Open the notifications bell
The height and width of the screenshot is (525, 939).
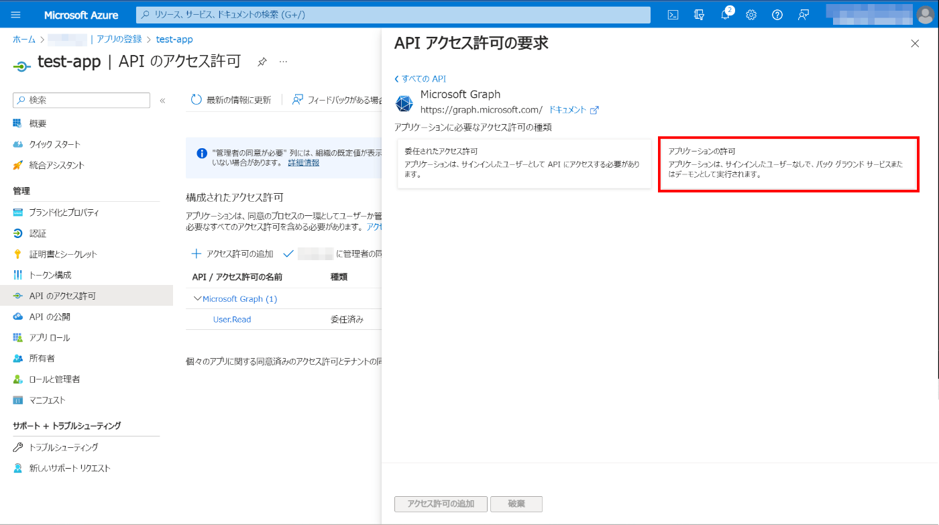726,15
